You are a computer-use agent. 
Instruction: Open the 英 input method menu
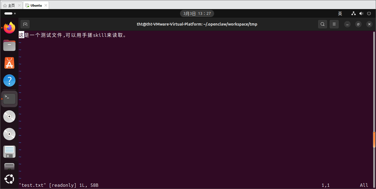pyautogui.click(x=340, y=13)
